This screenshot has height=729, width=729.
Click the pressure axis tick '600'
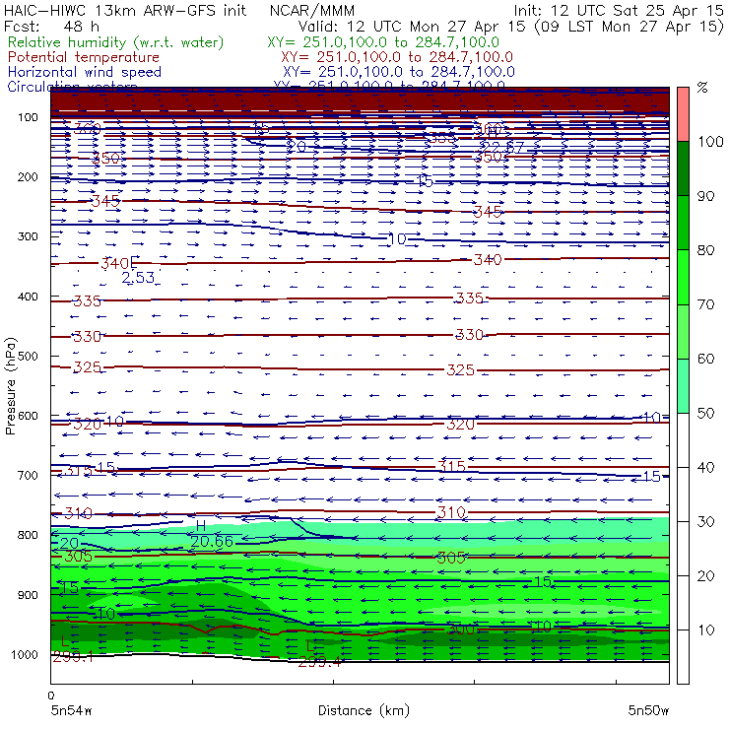28,415
